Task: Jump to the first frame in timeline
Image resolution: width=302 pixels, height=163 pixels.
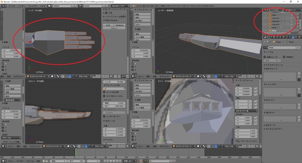Action: [x=105, y=161]
